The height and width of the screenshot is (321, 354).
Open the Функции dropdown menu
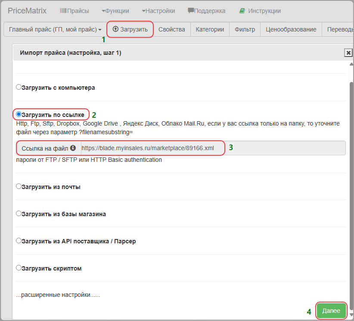point(115,11)
